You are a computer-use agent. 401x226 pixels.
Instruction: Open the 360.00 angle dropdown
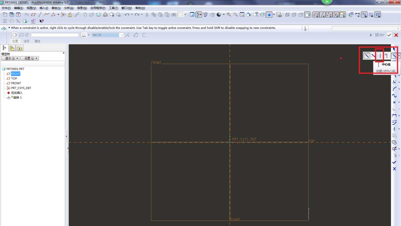tap(122, 35)
